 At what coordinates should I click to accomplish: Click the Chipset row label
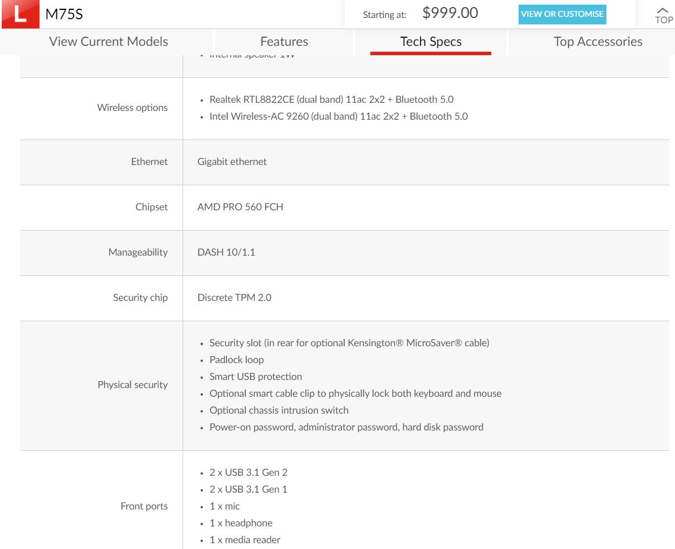point(152,207)
